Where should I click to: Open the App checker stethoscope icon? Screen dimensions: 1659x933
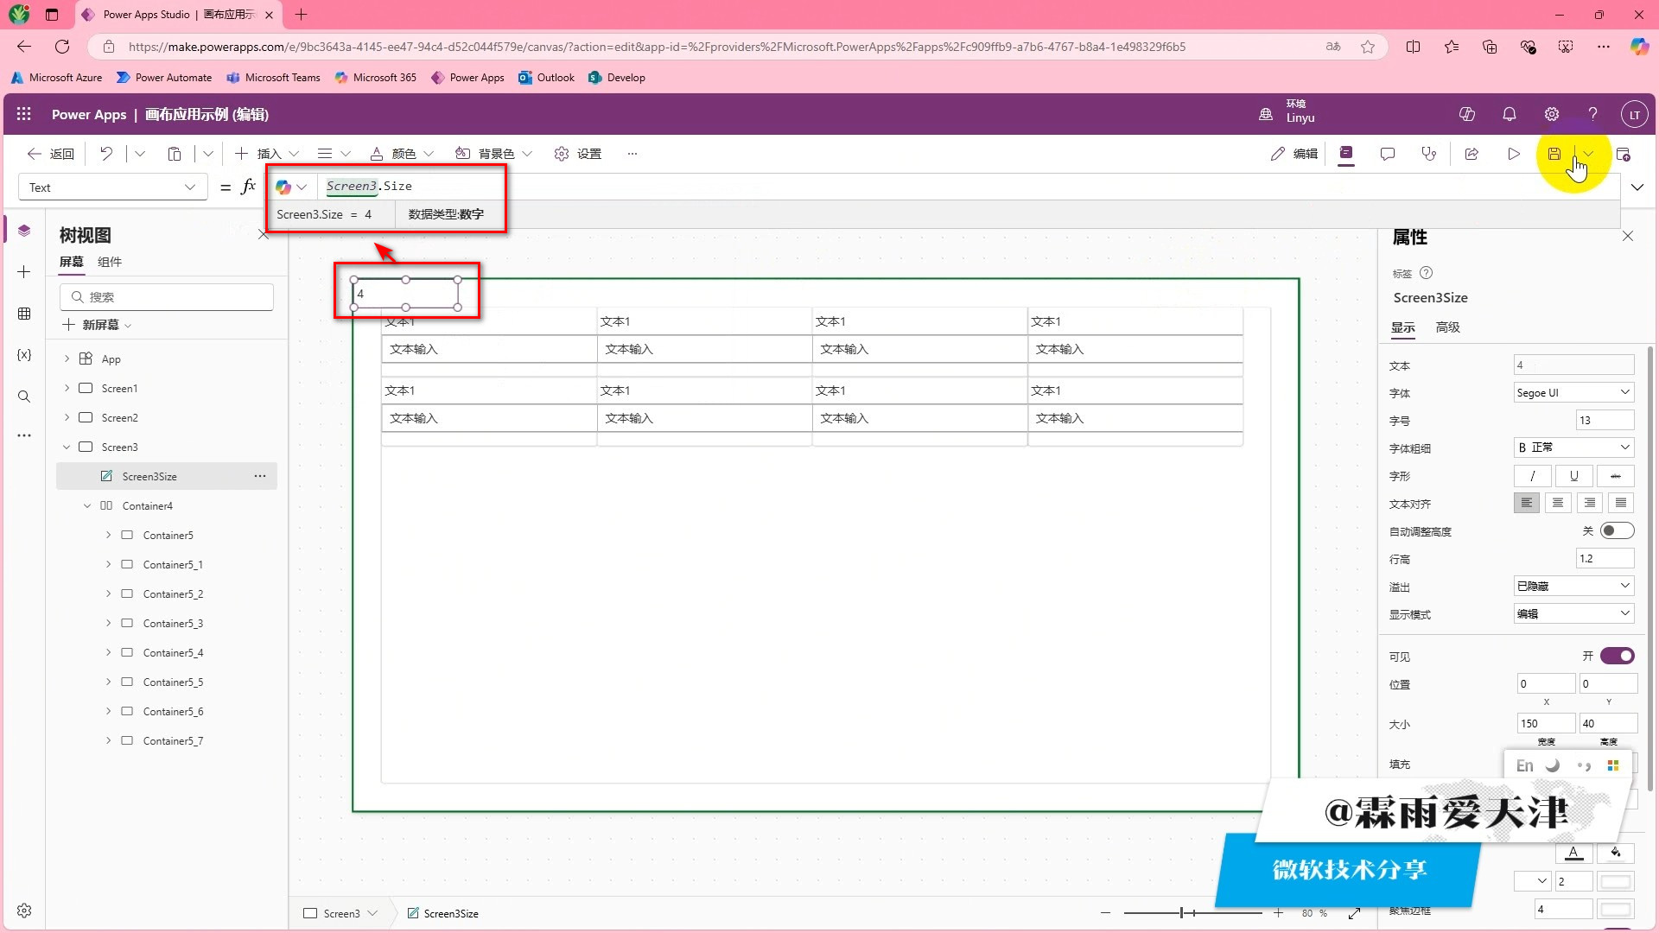tap(1429, 154)
